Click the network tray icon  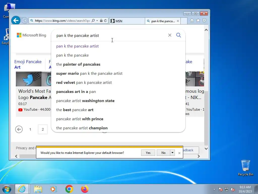click(x=227, y=189)
